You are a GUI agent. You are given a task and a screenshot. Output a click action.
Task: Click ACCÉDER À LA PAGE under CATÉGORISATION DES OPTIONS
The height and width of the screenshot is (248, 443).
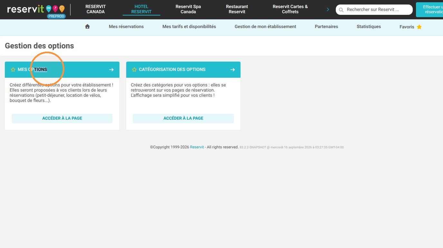pos(183,118)
